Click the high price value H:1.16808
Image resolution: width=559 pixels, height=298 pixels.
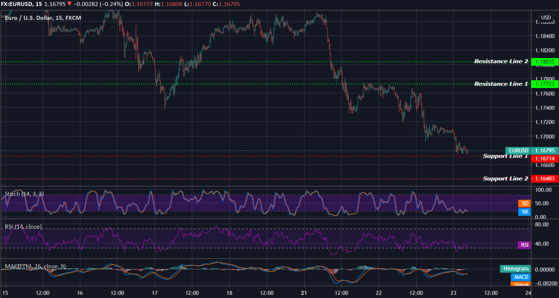coord(169,4)
